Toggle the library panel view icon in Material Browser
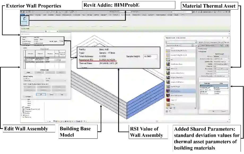This screenshot has width=244, height=154. pos(193,45)
